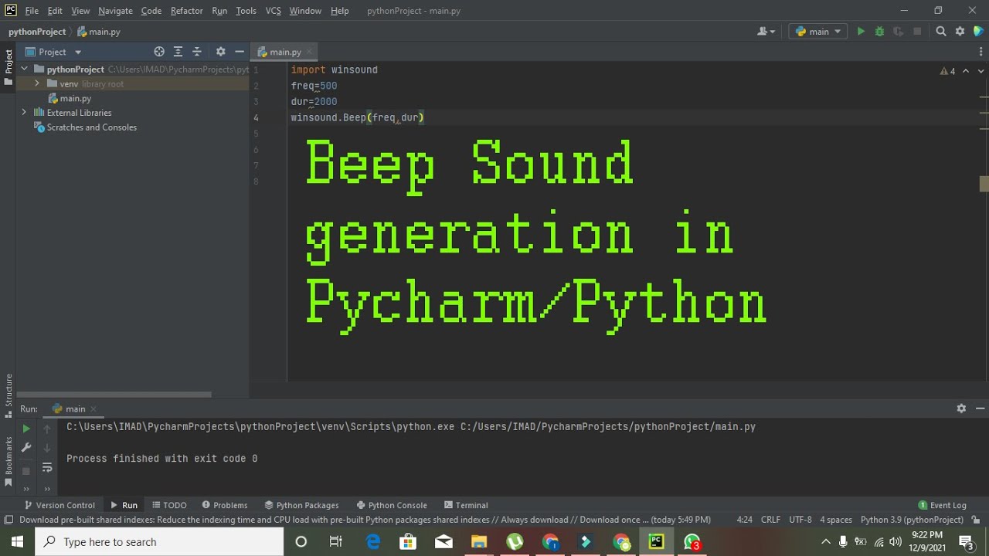Run main with the green play icon
Screen dimensions: 989x556
point(861,32)
